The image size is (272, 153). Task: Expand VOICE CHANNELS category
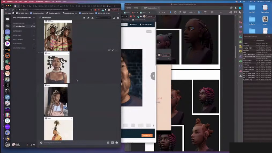[x=18, y=40]
